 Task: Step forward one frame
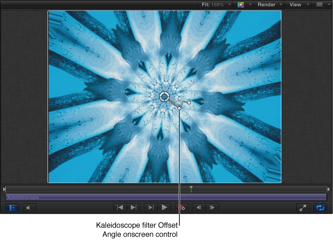212,207
